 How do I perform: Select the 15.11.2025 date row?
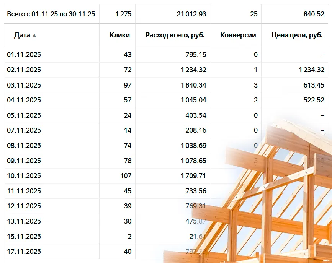24,237
